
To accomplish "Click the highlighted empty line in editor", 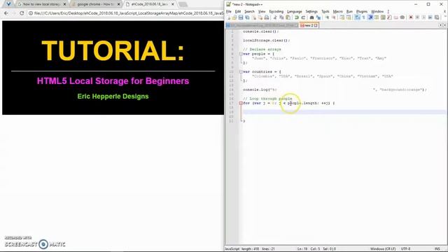I will [x=344, y=112].
